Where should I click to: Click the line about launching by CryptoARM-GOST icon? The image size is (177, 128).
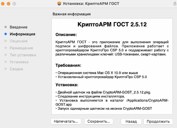coord(104,108)
